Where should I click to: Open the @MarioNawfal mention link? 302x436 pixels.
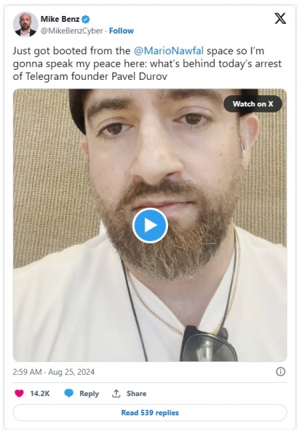point(168,51)
